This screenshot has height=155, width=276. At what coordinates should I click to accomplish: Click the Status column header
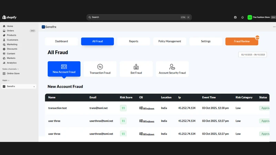263,97
